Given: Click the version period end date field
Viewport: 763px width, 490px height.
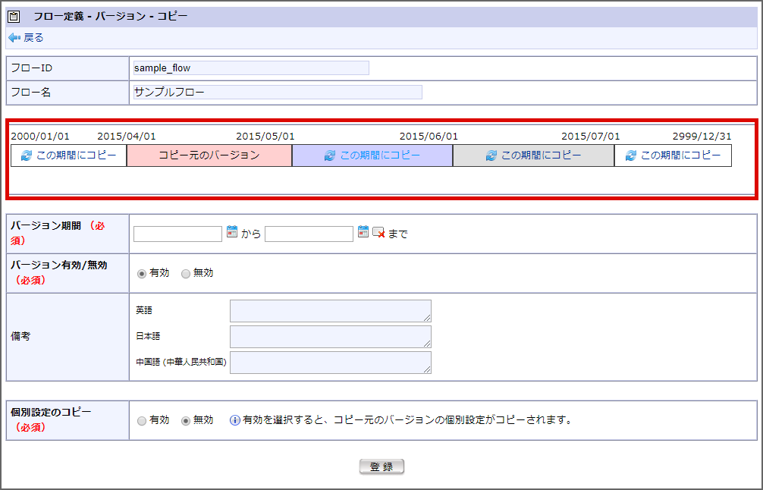Looking at the screenshot, I should click(x=309, y=234).
